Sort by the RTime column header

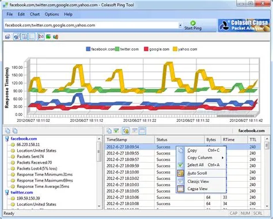pos(234,140)
